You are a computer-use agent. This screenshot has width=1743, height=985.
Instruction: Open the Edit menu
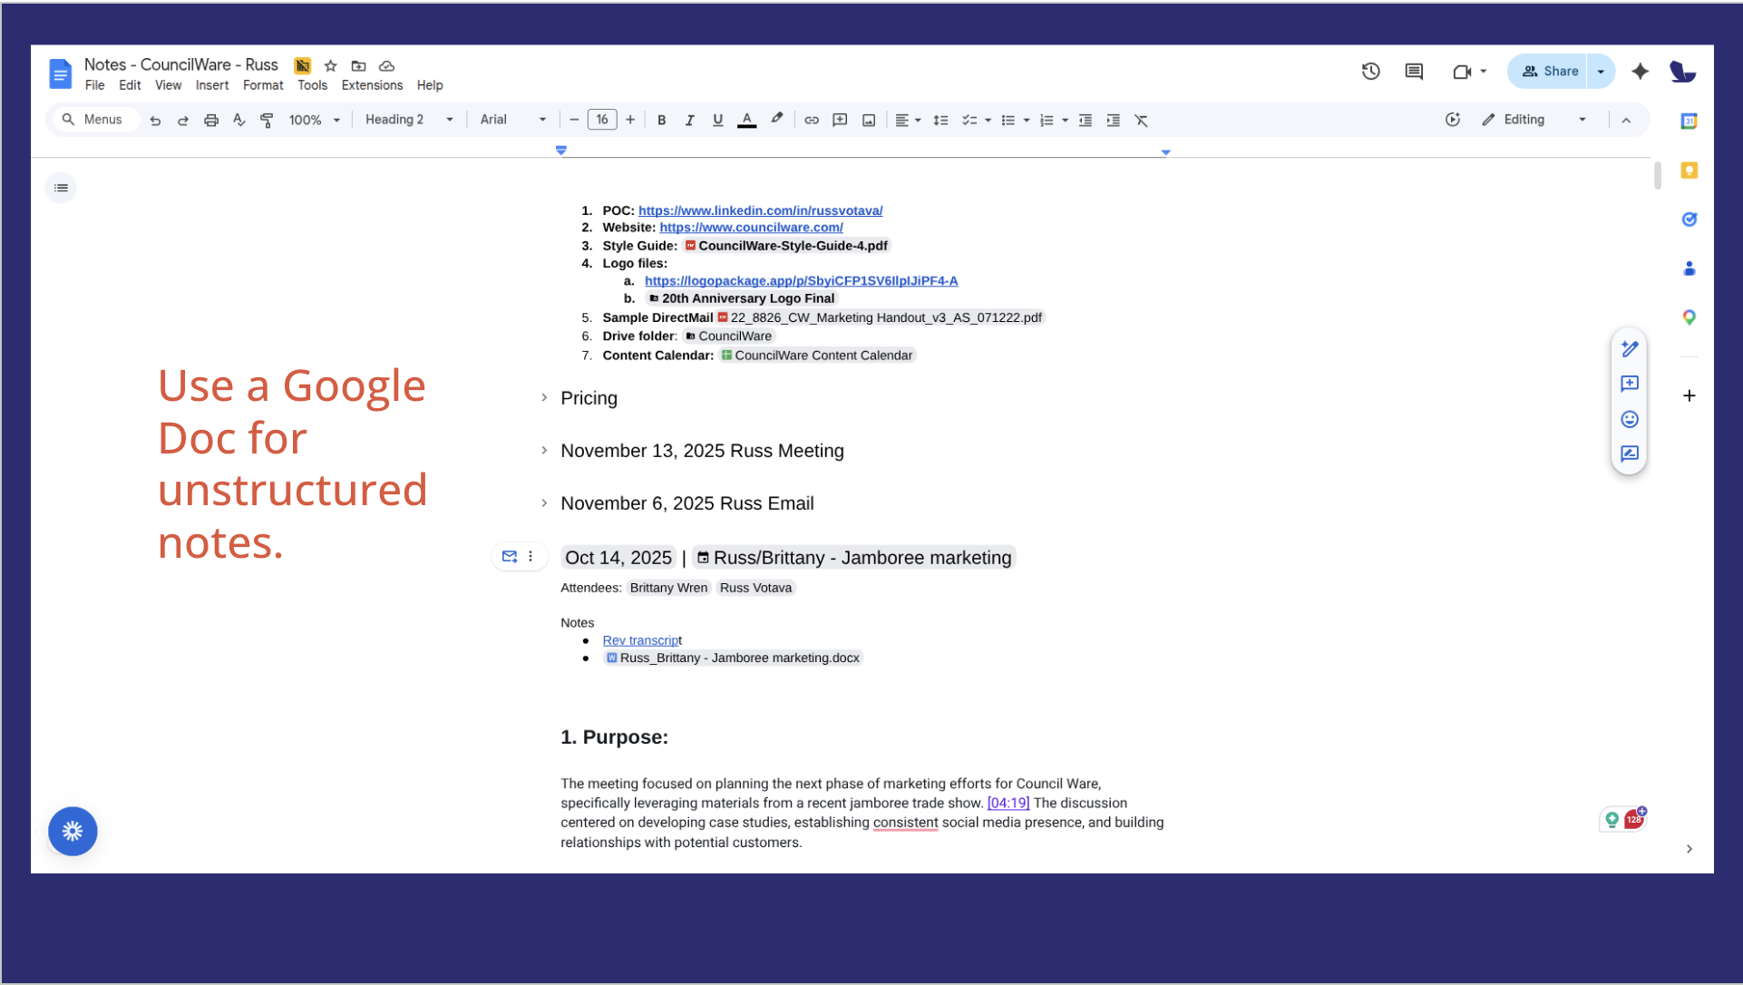(x=130, y=85)
